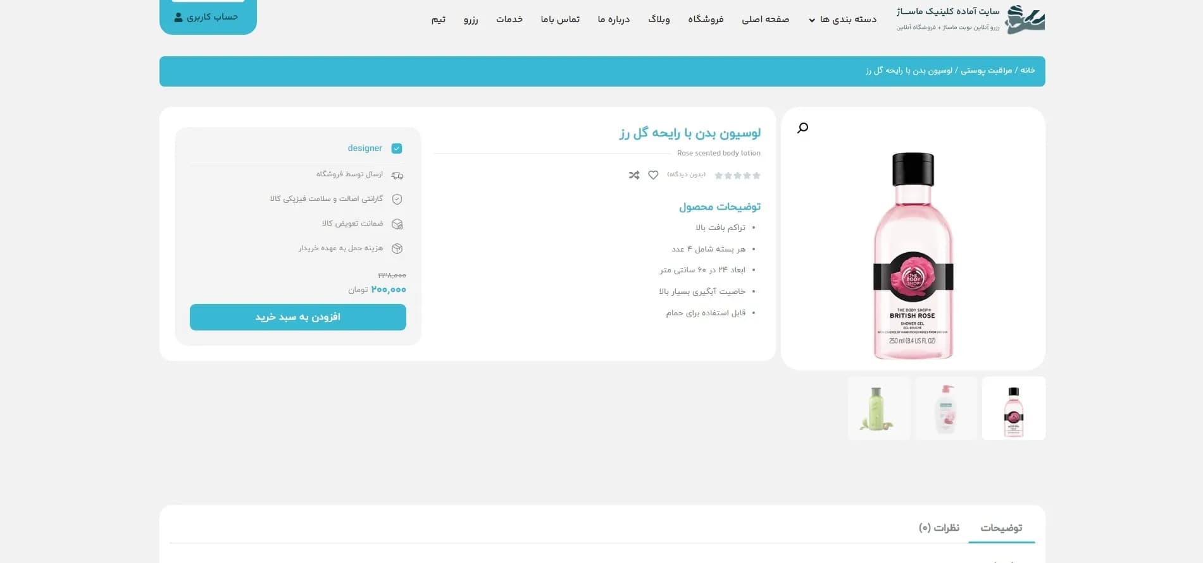Switch to the توضیحات tab
The height and width of the screenshot is (563, 1203).
[1001, 528]
